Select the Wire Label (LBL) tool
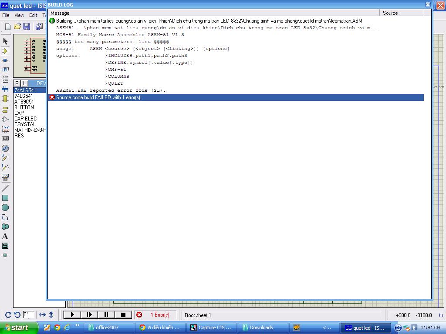Screen dimensions: 446x334 pos(5,70)
